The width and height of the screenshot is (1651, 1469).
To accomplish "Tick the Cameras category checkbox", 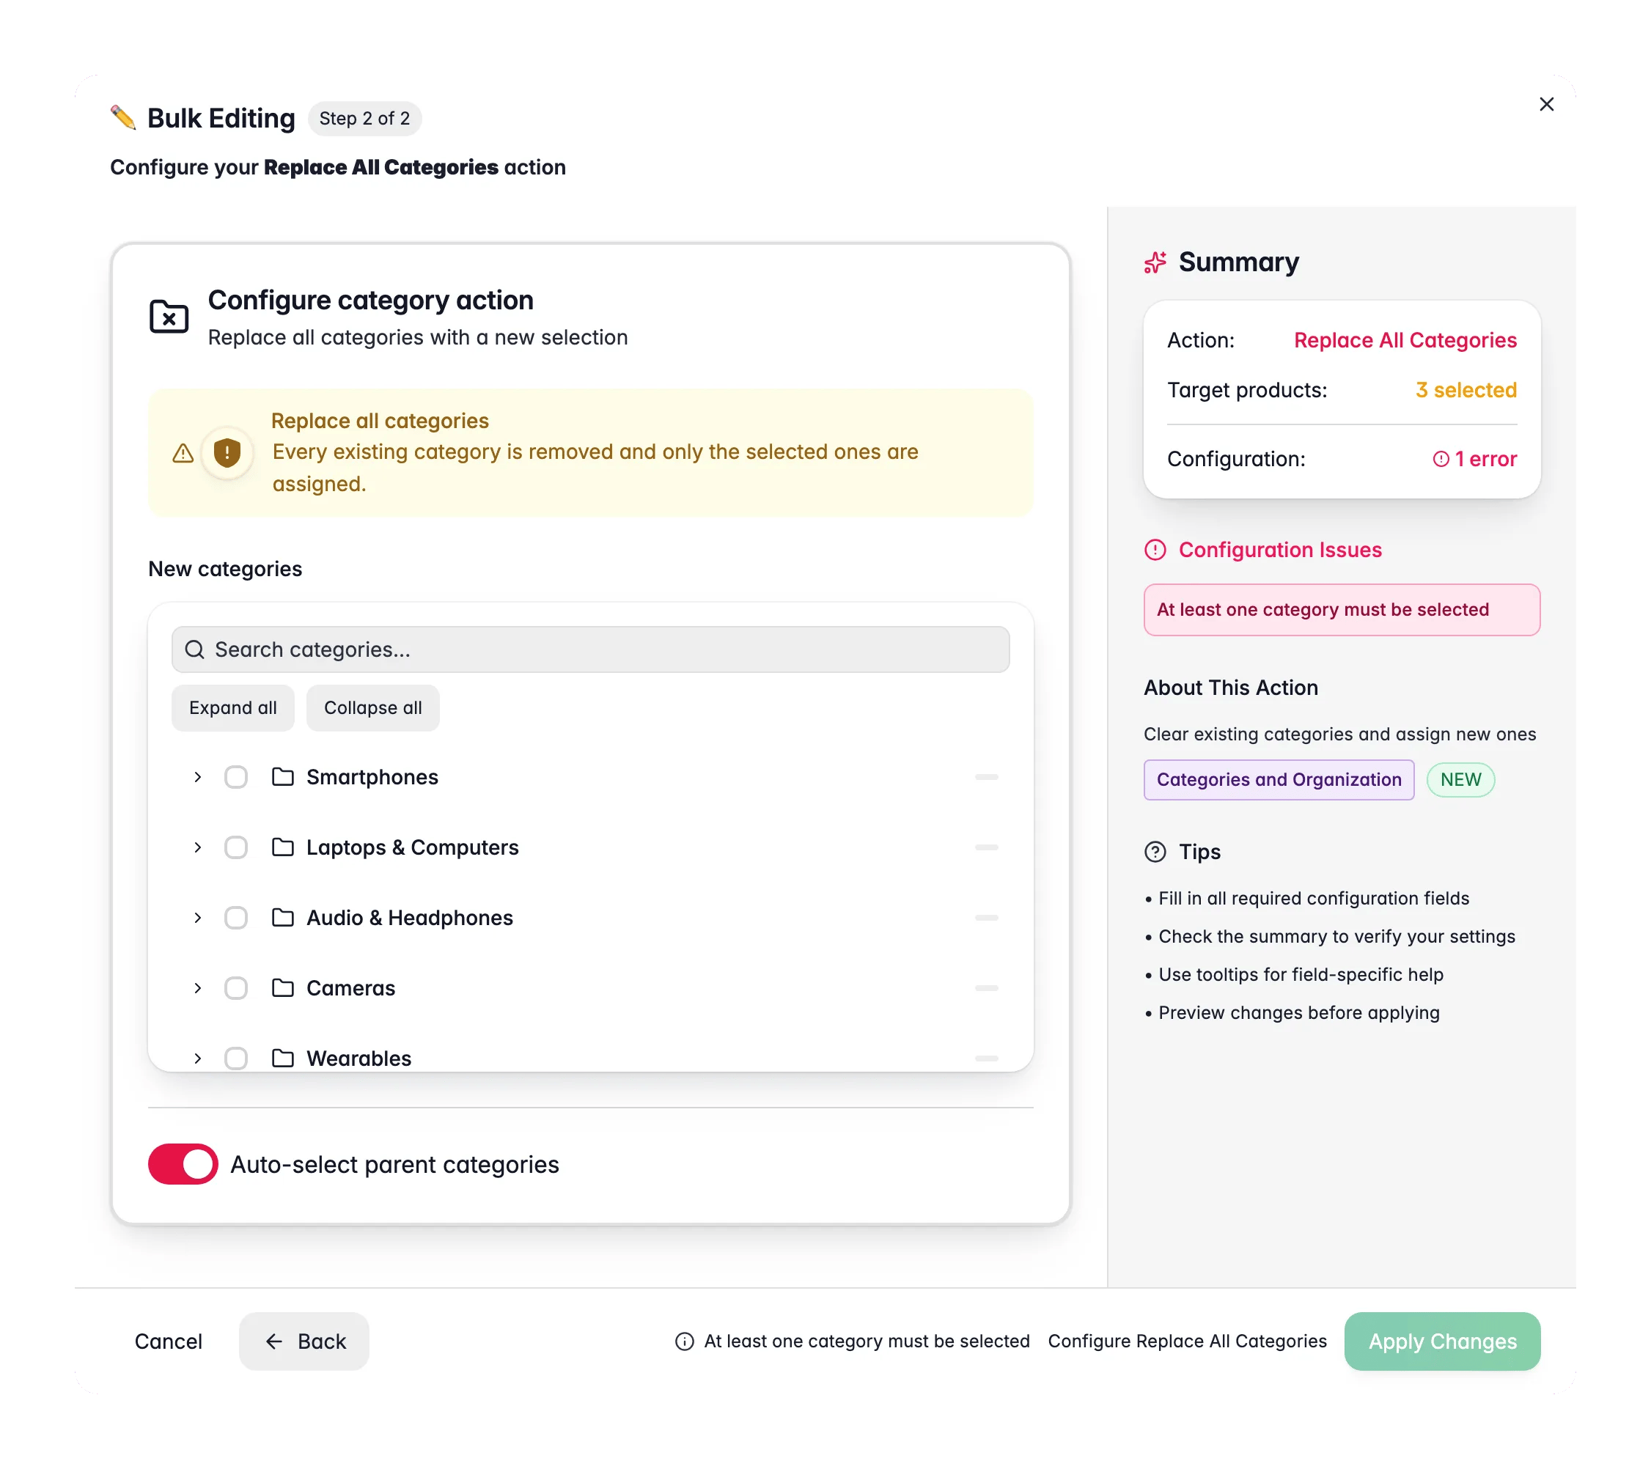I will click(x=236, y=987).
